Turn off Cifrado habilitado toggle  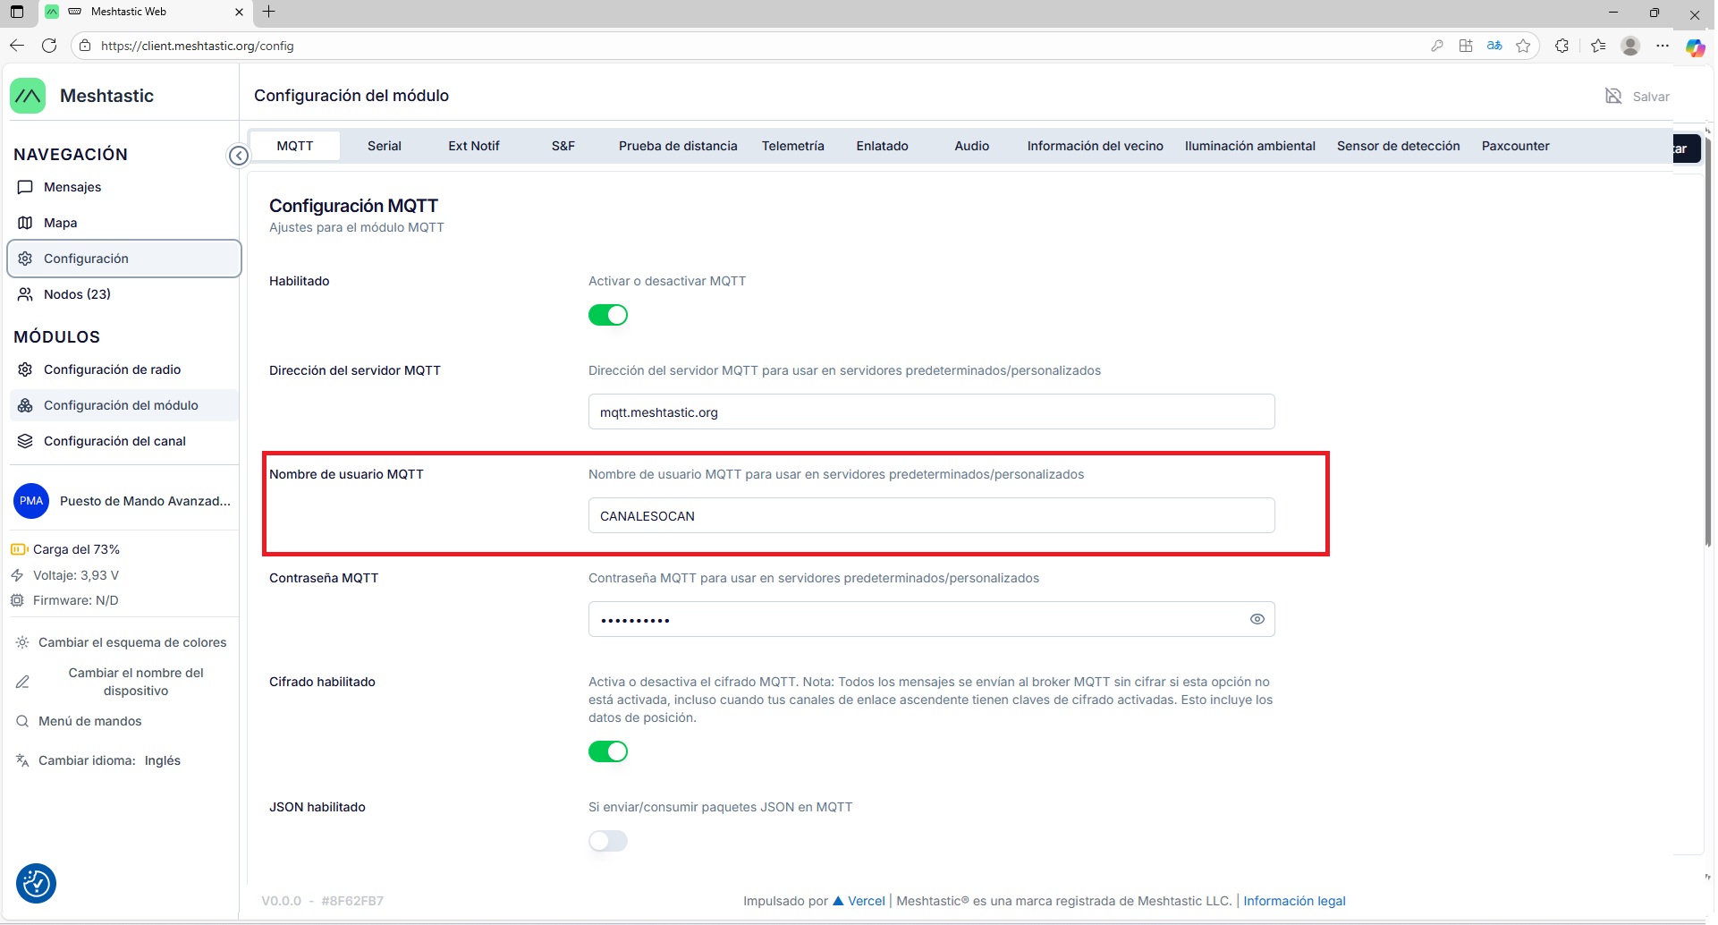click(608, 751)
